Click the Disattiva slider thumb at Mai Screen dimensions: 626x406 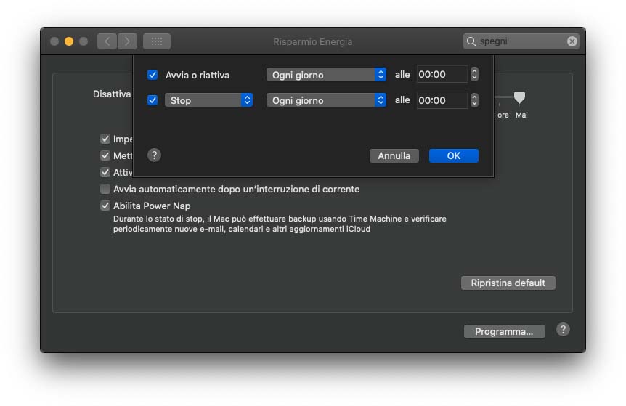519,97
